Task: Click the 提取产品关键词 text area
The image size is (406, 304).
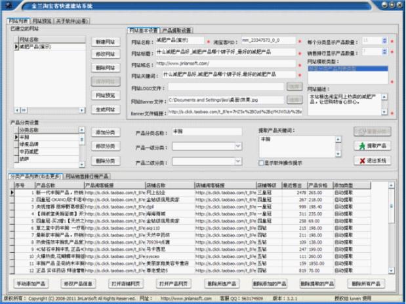Action: 297,147
